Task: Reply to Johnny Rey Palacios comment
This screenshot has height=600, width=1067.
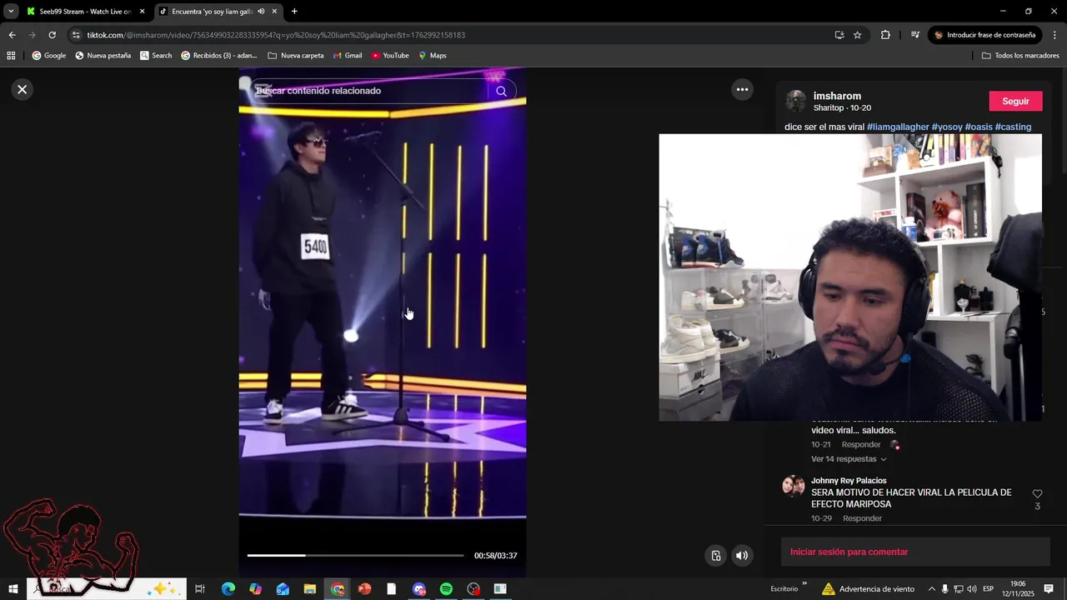Action: coord(862,518)
